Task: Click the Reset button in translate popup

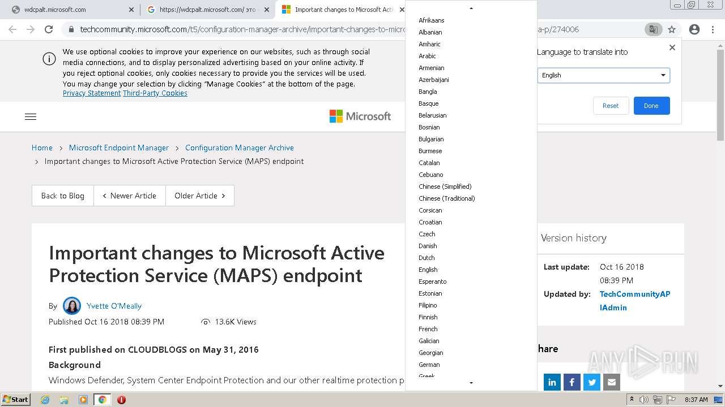Action: point(611,106)
